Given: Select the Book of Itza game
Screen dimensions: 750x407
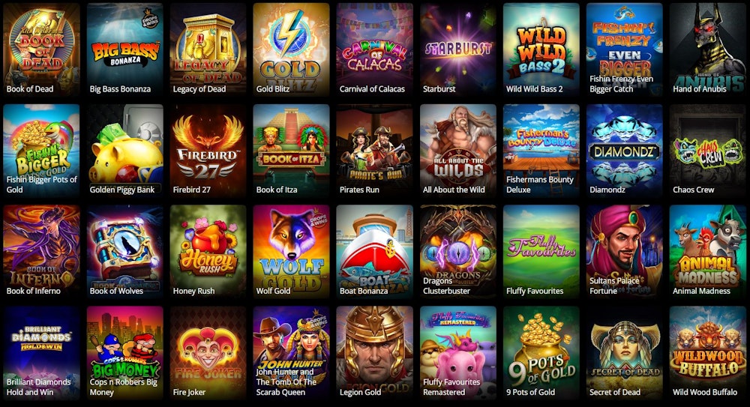Looking at the screenshot, I should click(291, 151).
